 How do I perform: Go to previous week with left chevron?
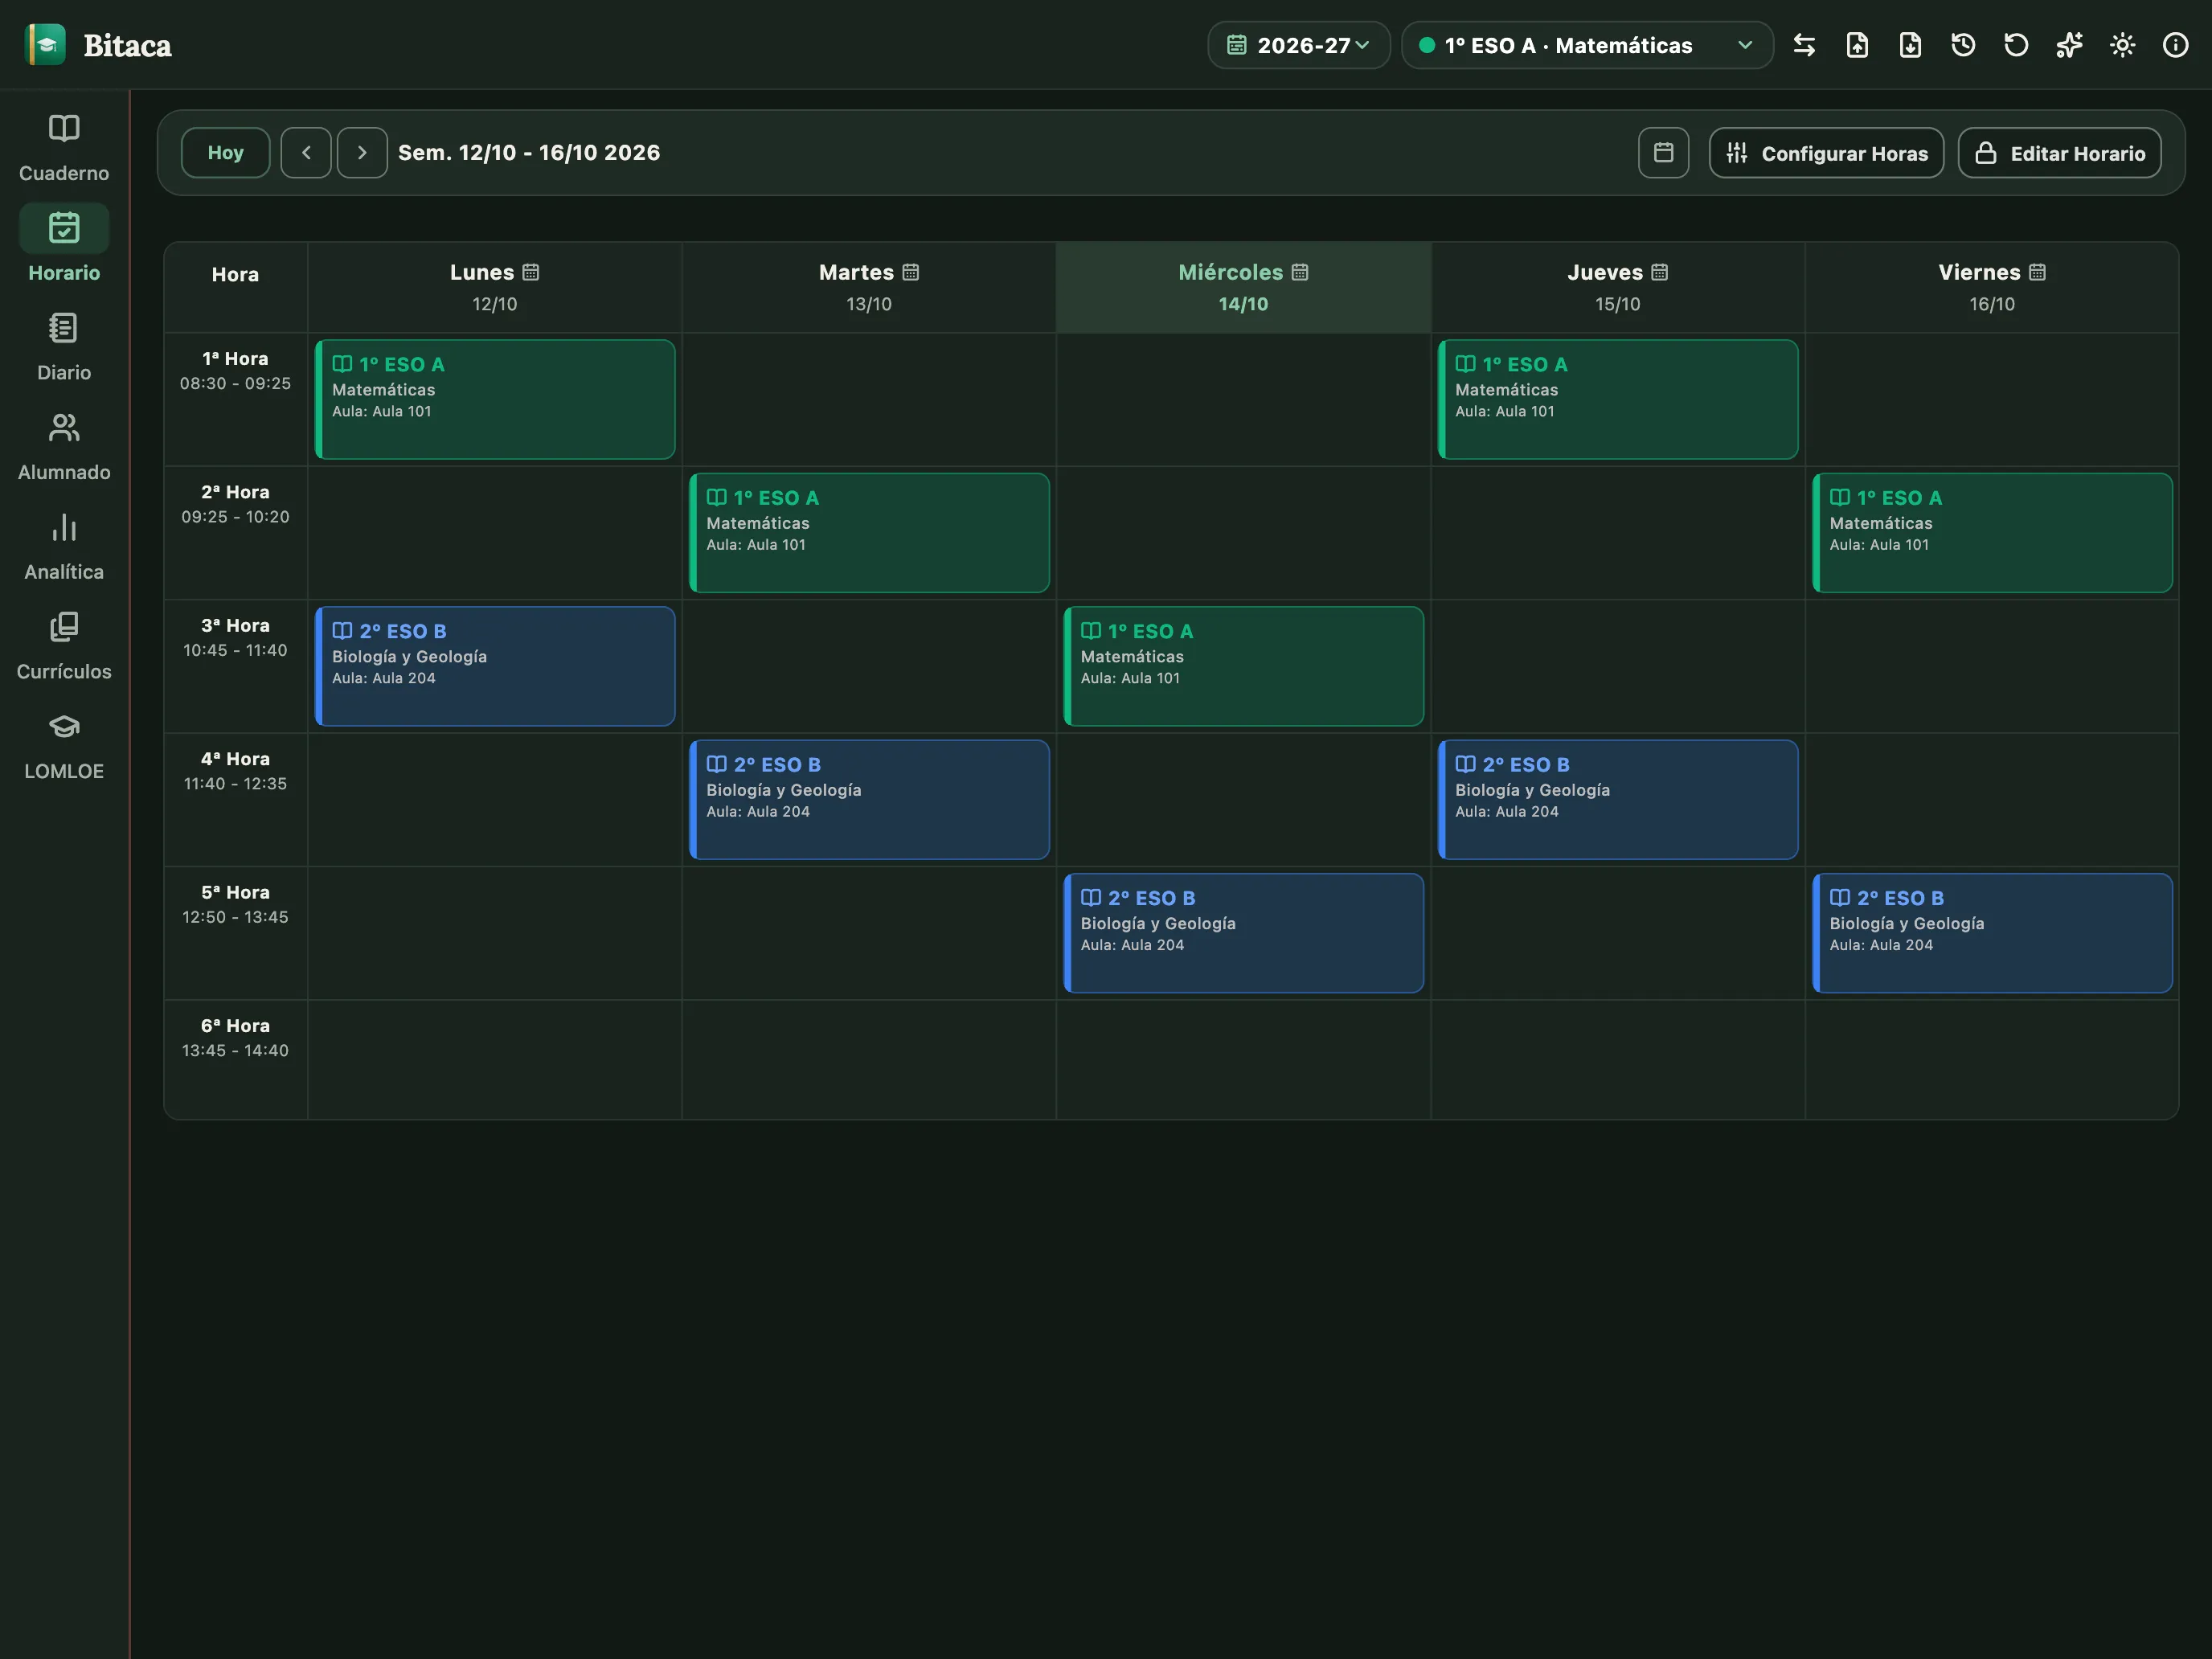coord(306,153)
